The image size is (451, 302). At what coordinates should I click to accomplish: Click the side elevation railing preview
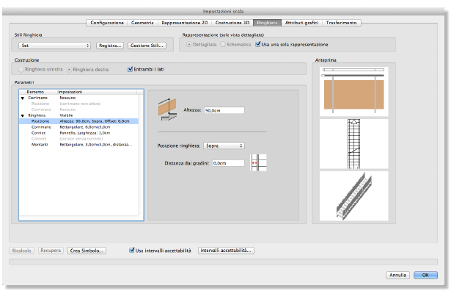click(x=353, y=92)
